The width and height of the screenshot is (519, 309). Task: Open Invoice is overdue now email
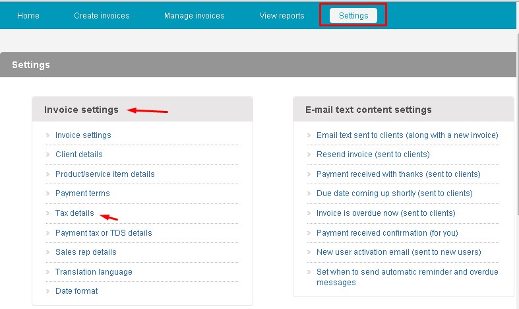click(386, 213)
